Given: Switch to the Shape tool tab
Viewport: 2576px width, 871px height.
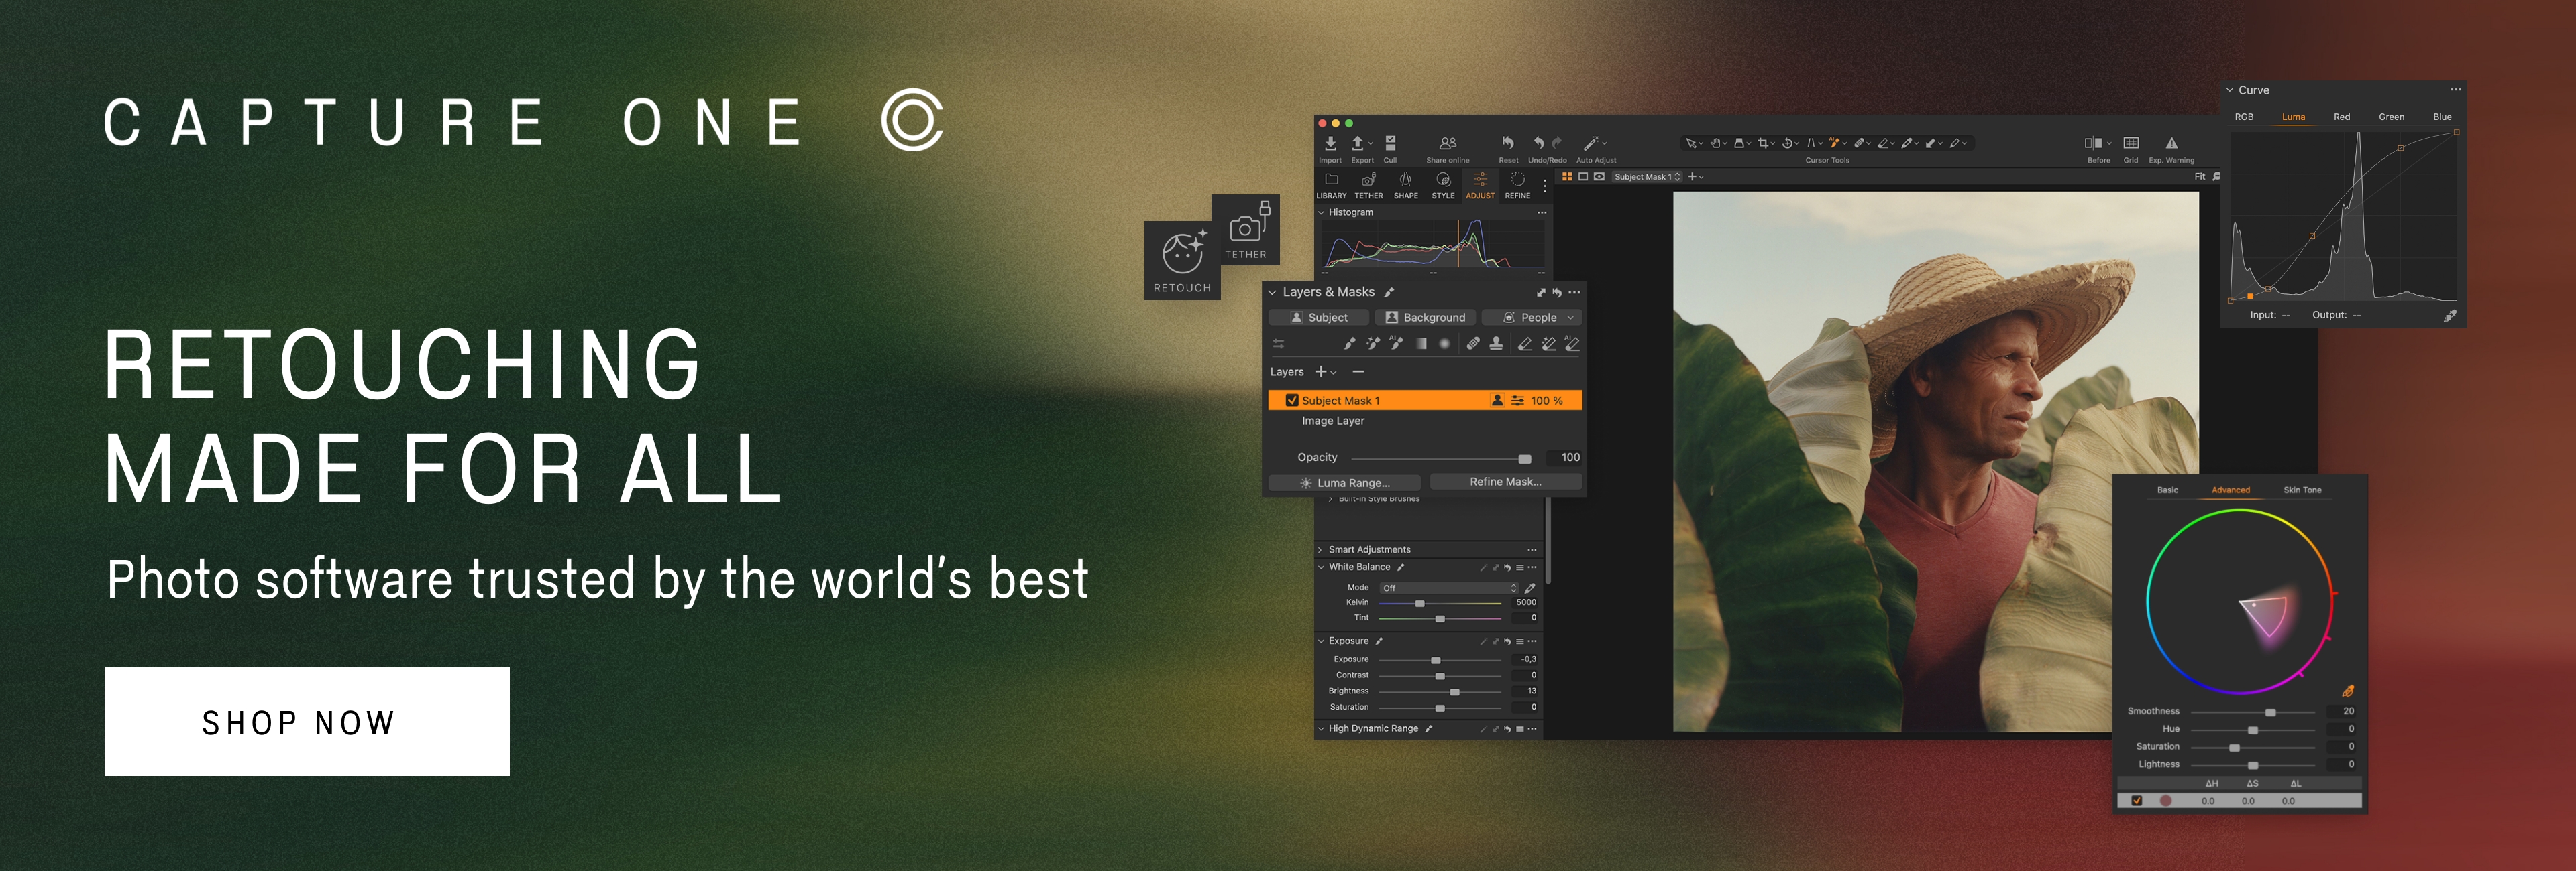Looking at the screenshot, I should point(1406,185).
